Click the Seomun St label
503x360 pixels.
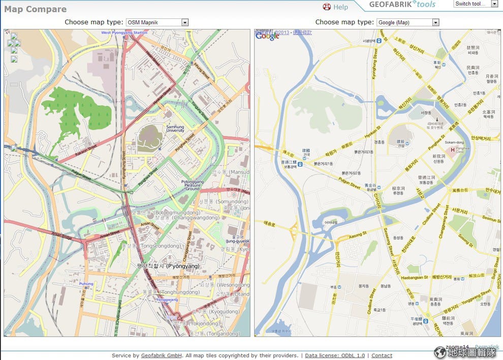(491, 219)
